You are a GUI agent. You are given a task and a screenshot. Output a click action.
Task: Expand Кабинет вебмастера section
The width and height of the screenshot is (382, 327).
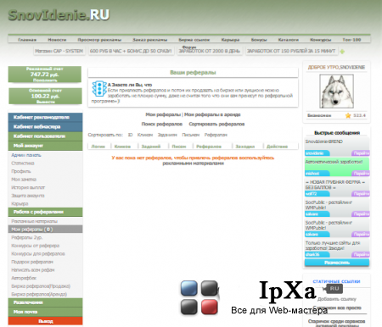click(x=45, y=127)
